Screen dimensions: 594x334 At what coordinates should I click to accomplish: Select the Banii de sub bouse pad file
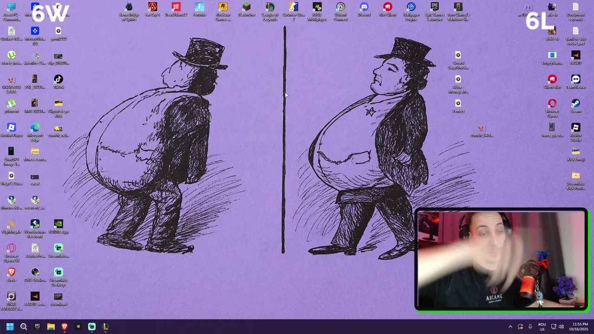[576, 36]
